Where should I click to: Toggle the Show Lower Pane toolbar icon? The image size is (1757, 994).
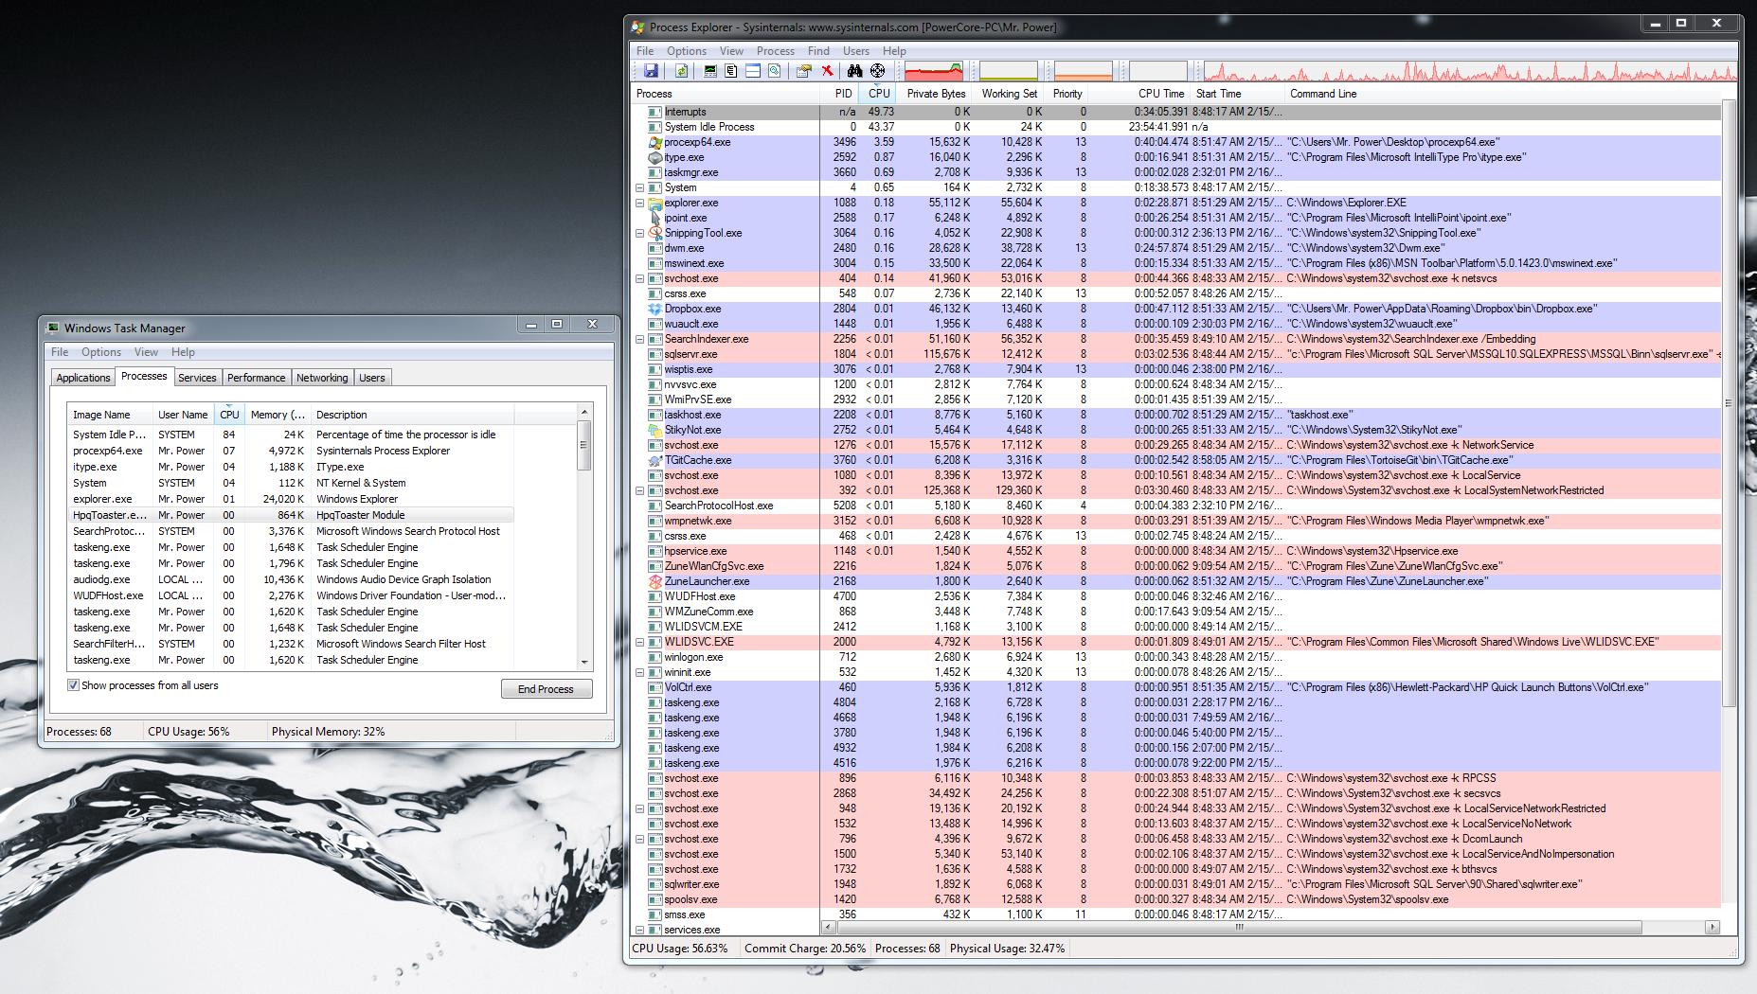tap(753, 70)
